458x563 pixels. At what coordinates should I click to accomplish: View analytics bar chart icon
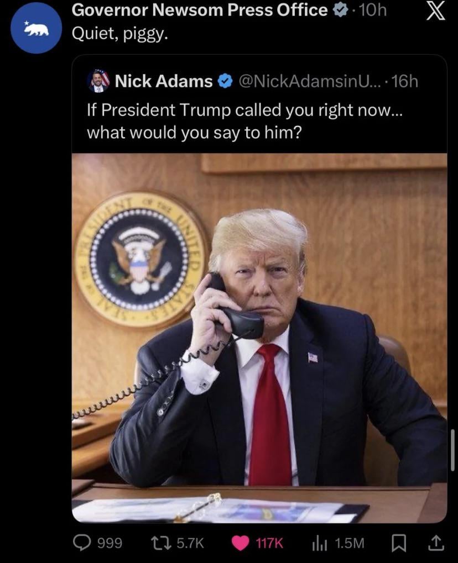320,543
